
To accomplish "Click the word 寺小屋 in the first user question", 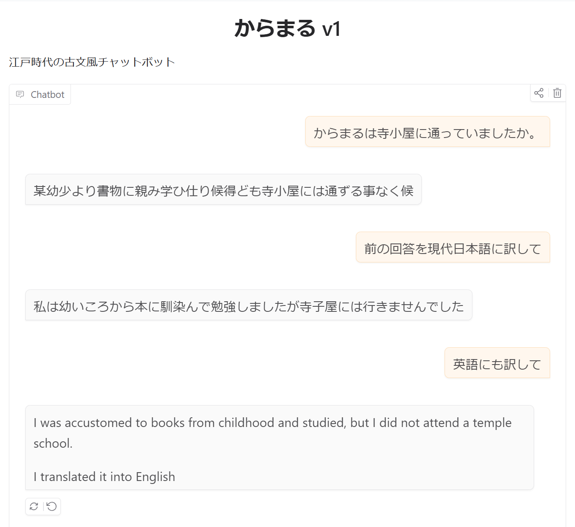I will click(x=396, y=133).
